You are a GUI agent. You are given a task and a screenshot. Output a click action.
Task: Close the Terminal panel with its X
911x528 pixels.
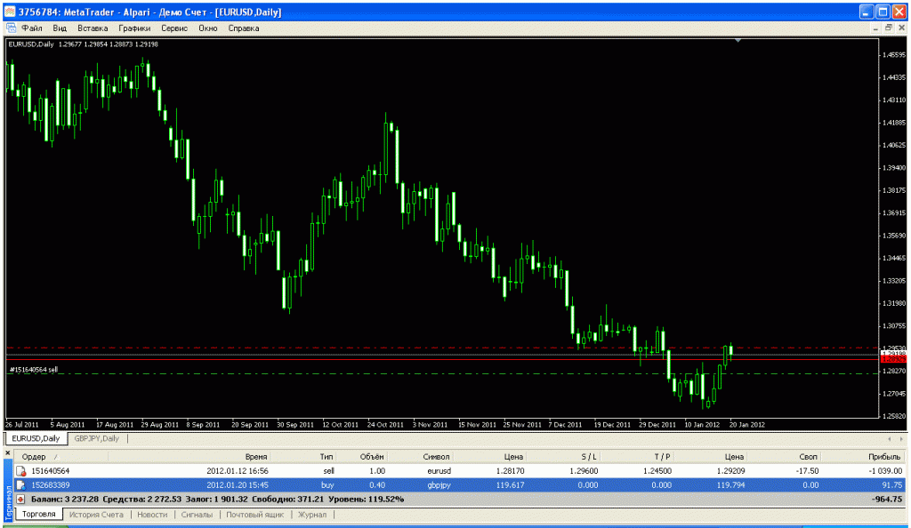coord(8,453)
